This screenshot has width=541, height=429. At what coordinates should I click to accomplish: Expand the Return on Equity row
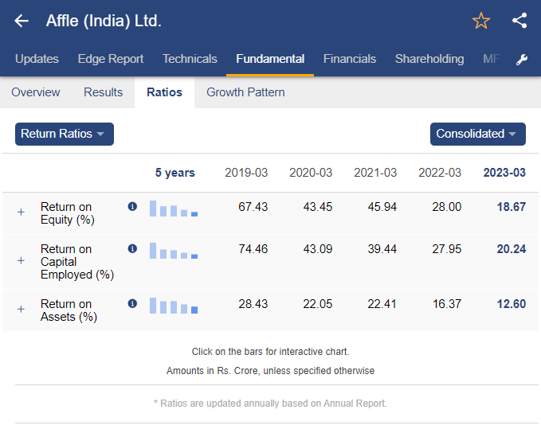tap(21, 212)
